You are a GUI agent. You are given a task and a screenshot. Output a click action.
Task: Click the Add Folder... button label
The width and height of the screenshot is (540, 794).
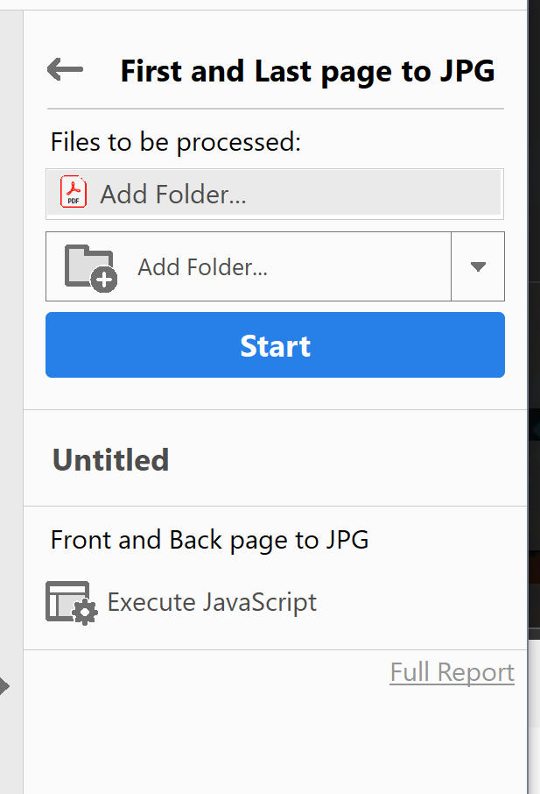202,267
